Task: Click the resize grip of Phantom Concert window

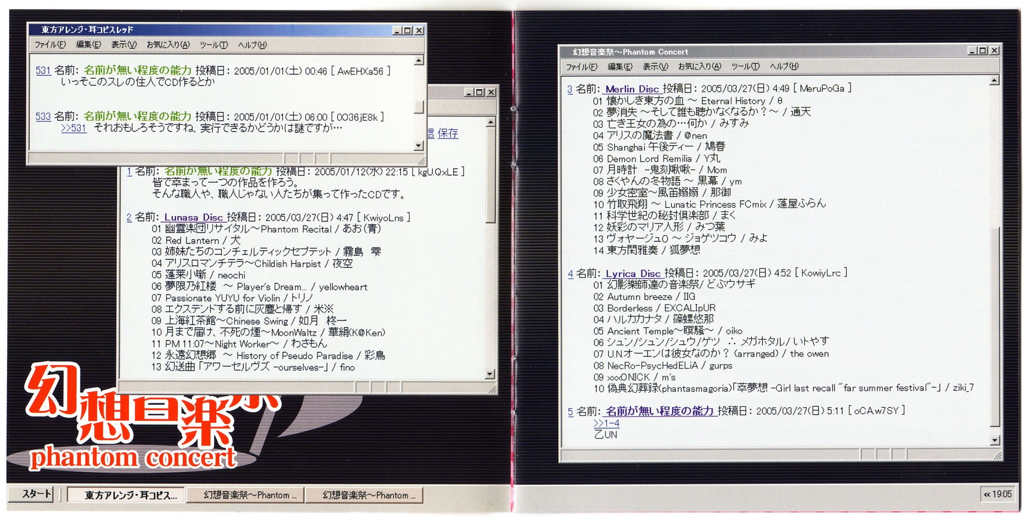Action: pyautogui.click(x=997, y=456)
